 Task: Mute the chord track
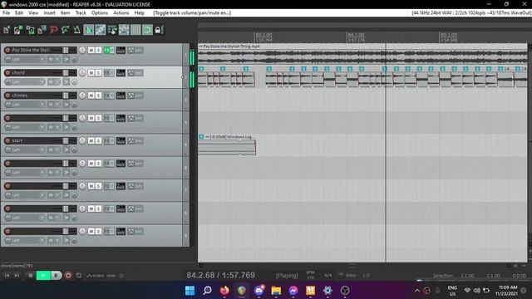[91, 73]
